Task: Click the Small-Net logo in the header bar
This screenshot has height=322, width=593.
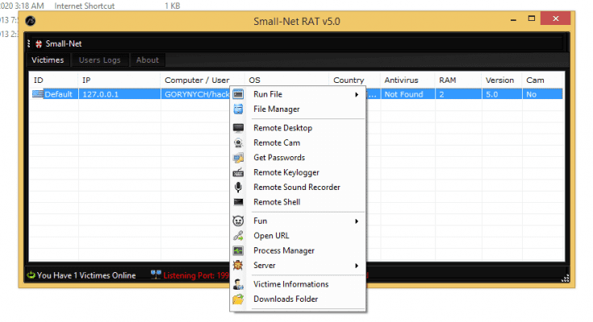Action: point(38,43)
